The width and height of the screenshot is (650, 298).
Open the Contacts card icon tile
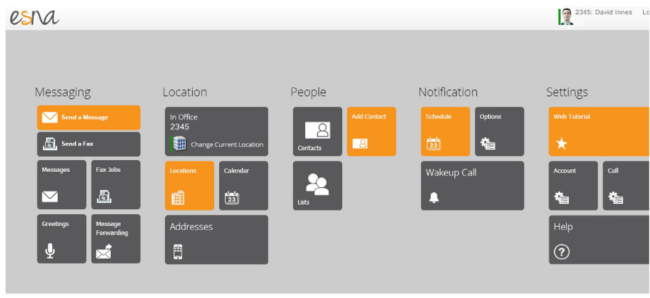tap(318, 132)
